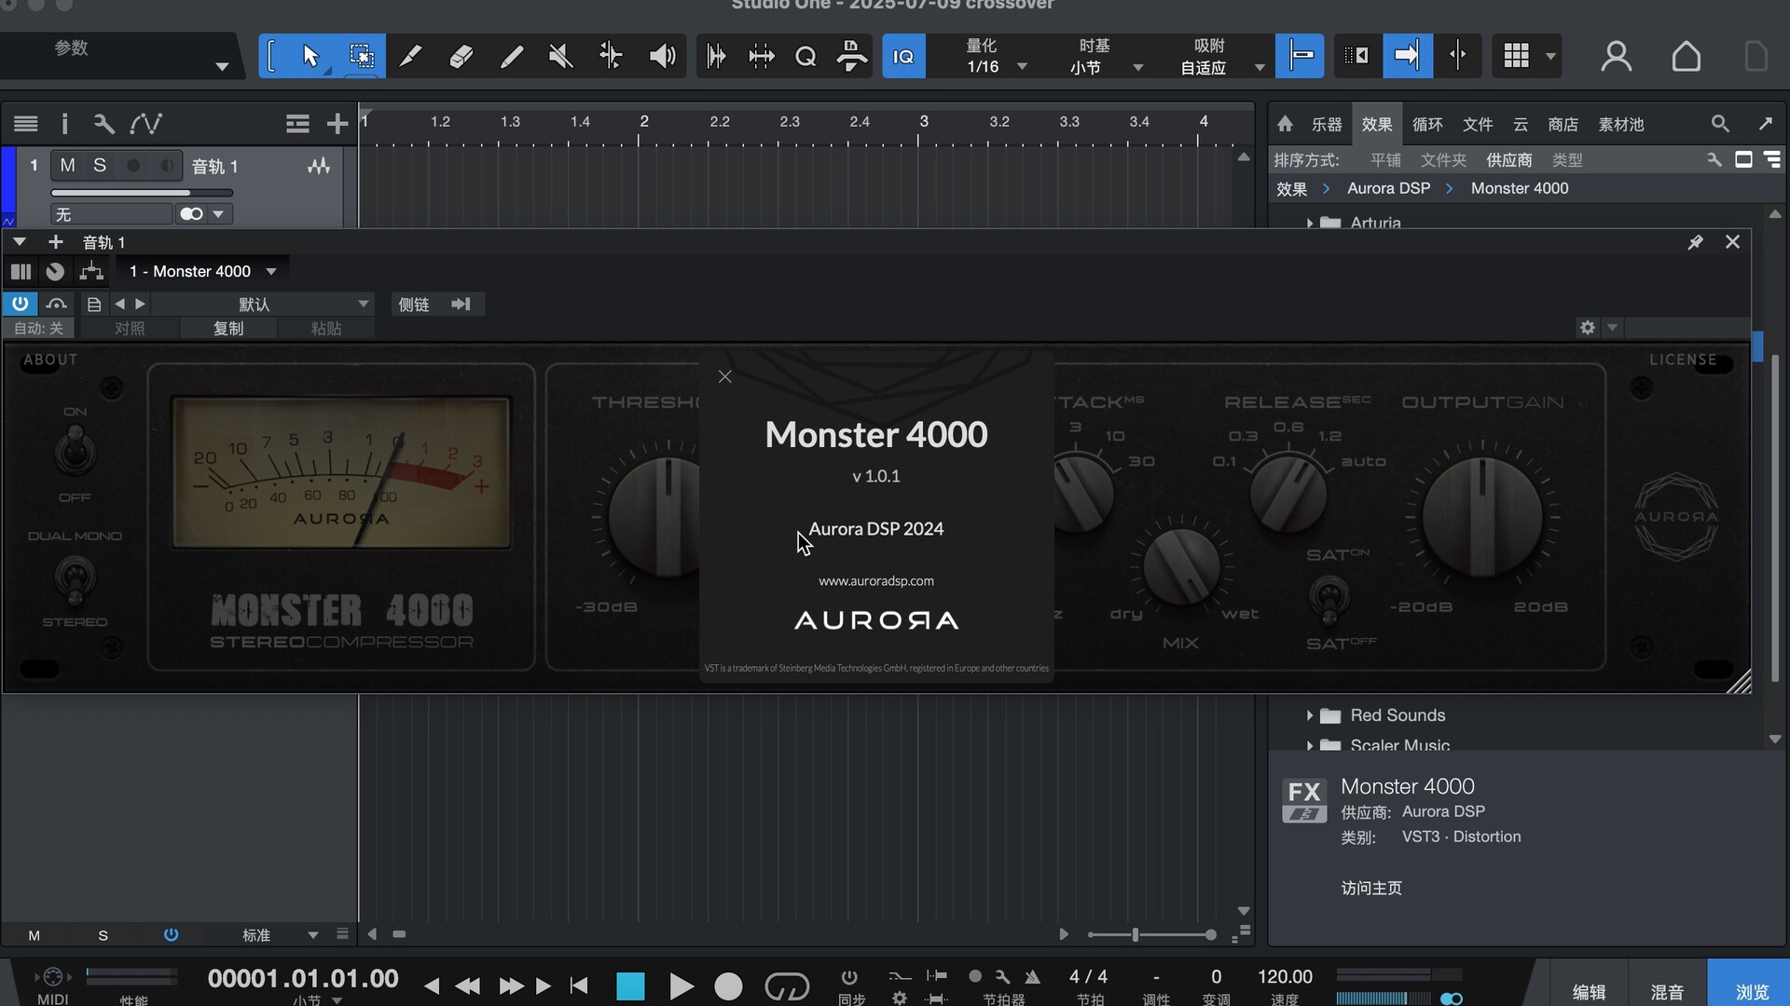Toggle the SAT on/off switch
Image resolution: width=1790 pixels, height=1006 pixels.
pyautogui.click(x=1329, y=598)
